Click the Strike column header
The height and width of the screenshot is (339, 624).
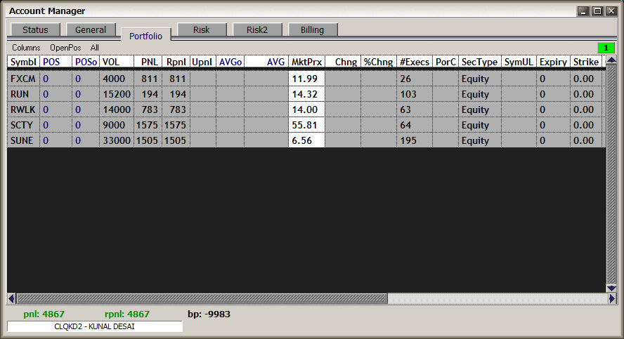pos(586,62)
